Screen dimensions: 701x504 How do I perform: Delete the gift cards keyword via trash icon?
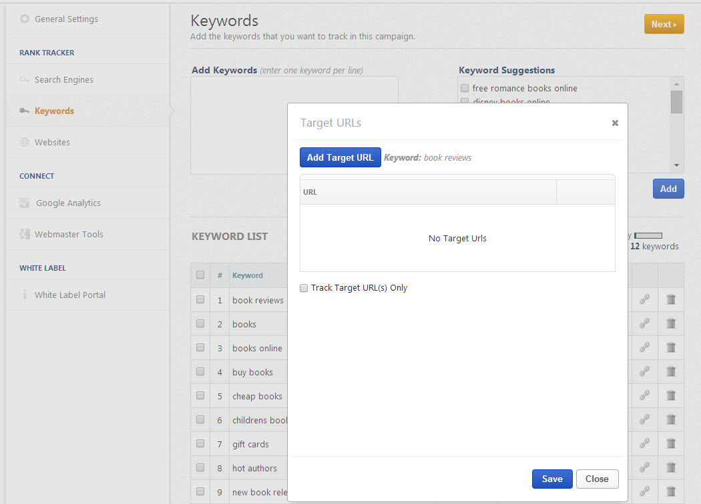click(671, 444)
